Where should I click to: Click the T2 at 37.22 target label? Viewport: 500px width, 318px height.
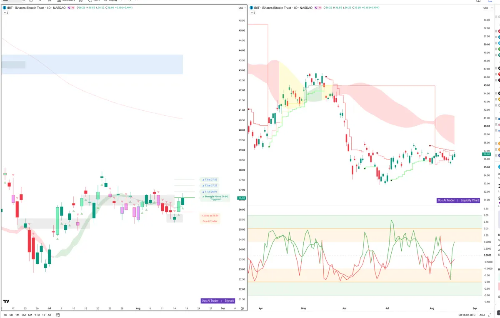210,186
